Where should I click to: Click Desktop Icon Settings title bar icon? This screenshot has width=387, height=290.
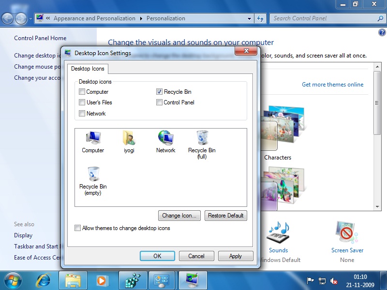click(x=68, y=53)
